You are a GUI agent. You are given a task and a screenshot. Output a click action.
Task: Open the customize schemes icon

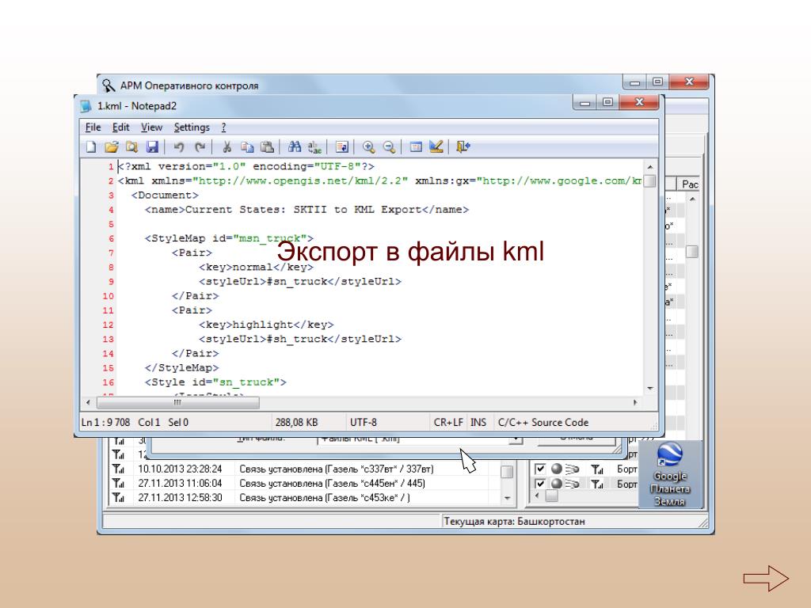pos(436,147)
